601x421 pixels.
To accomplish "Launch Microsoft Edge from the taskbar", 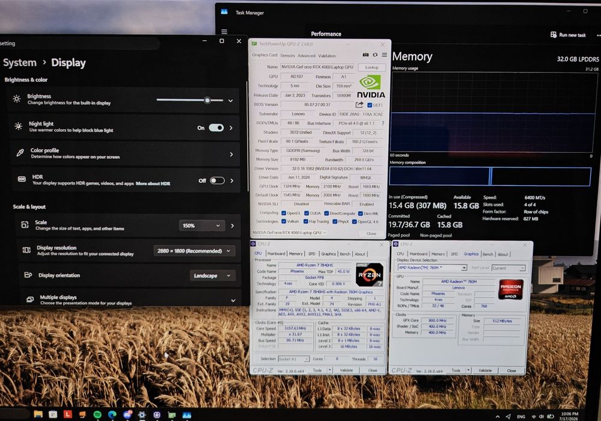I will 112,414.
